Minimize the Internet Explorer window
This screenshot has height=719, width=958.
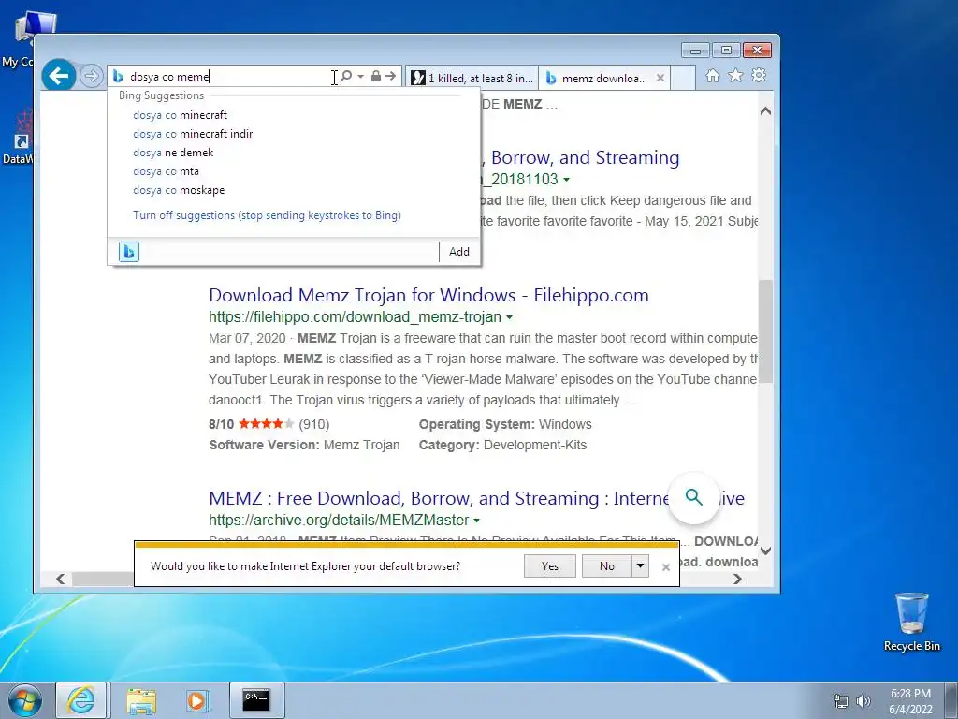coord(695,51)
